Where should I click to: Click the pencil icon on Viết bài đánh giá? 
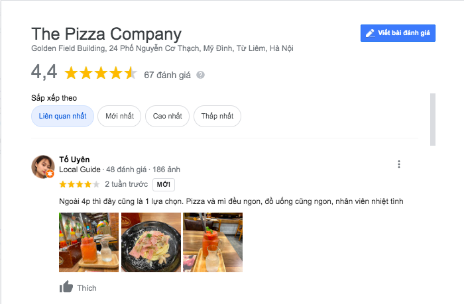point(370,33)
